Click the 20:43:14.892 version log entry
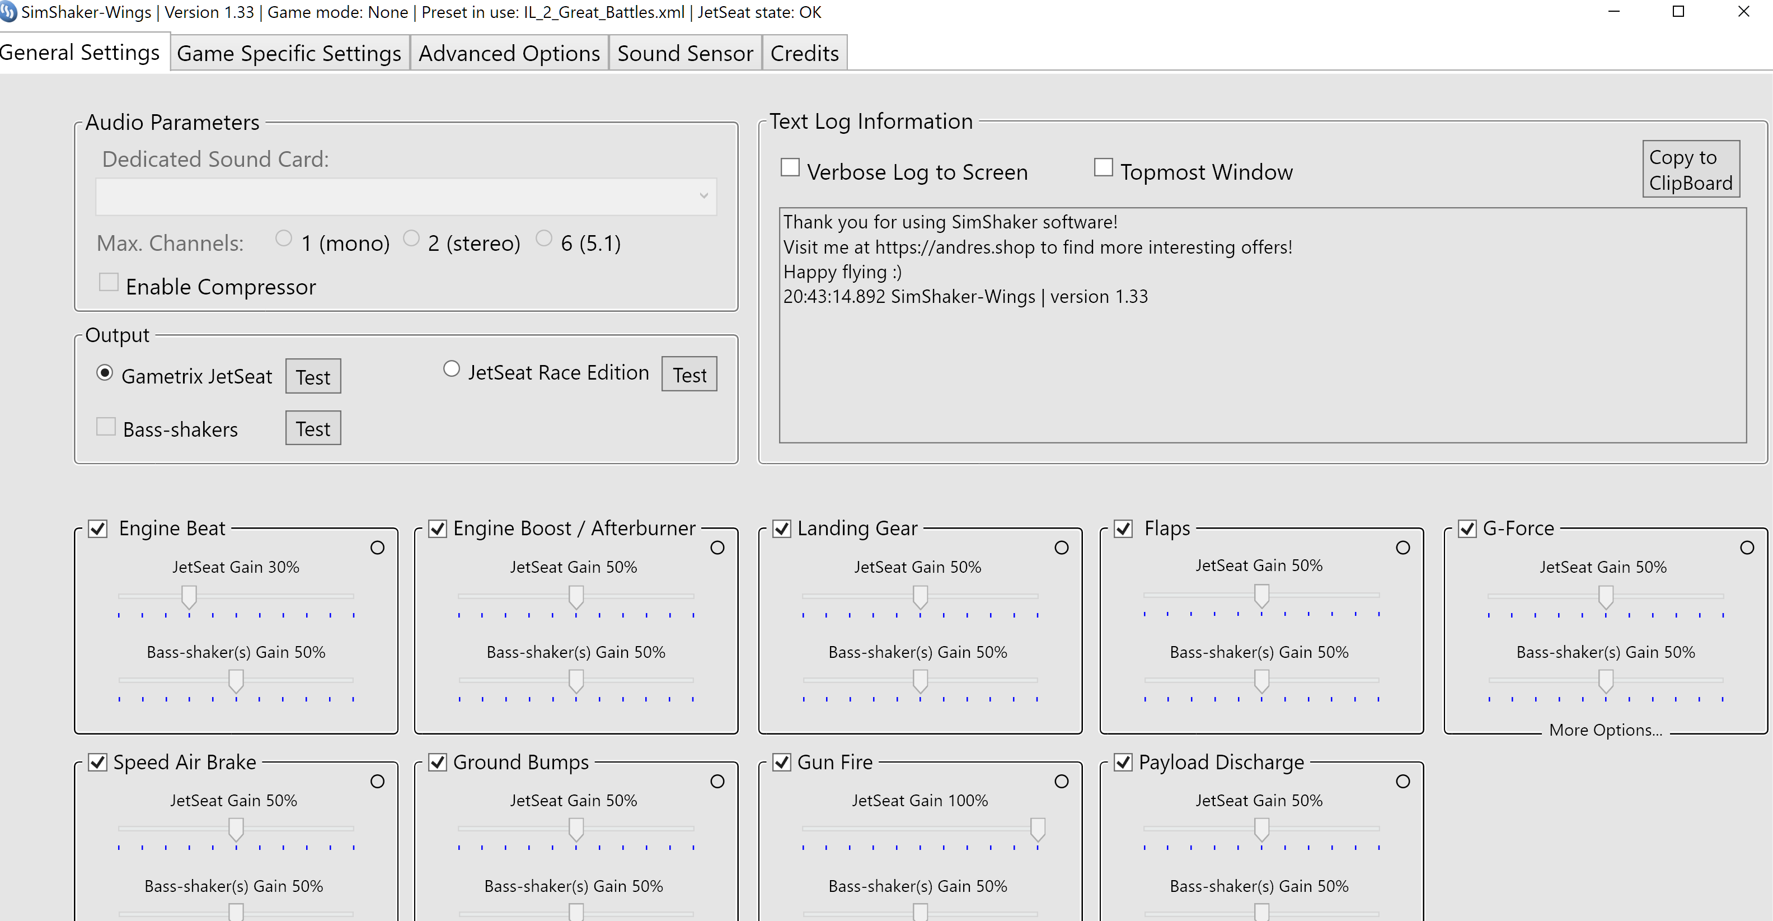The height and width of the screenshot is (921, 1773). tap(965, 297)
